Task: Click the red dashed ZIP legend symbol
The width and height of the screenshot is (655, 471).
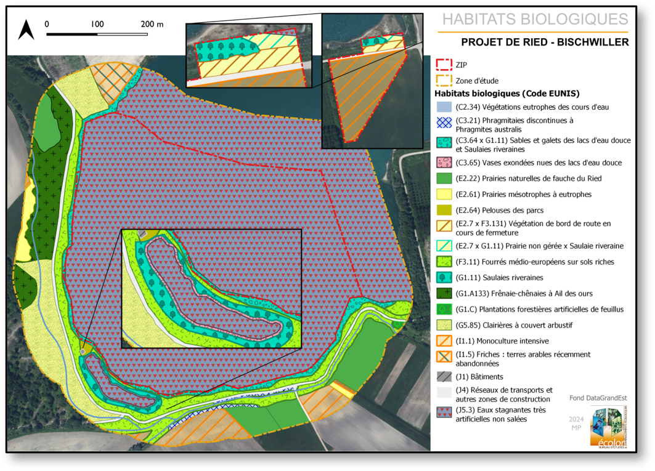Action: (444, 65)
